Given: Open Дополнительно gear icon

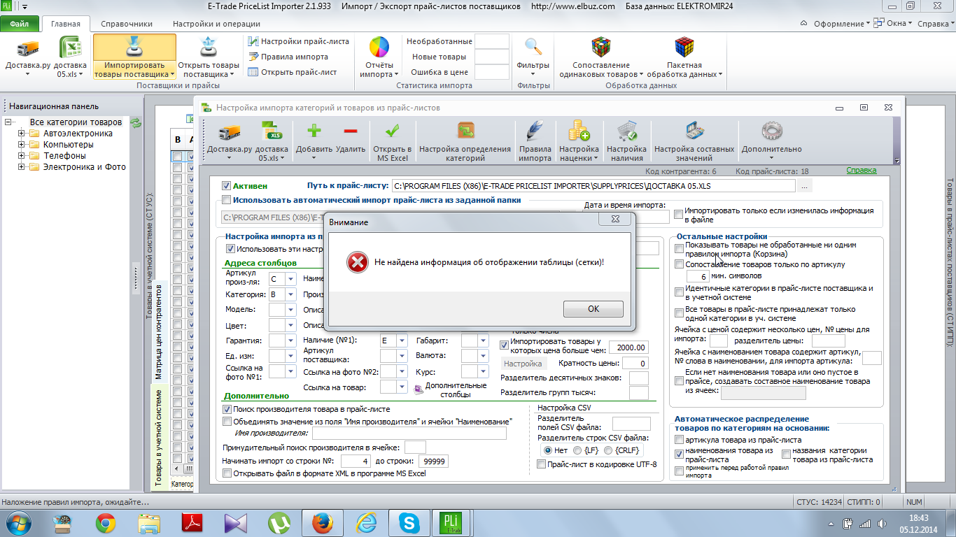Looking at the screenshot, I should pyautogui.click(x=771, y=131).
